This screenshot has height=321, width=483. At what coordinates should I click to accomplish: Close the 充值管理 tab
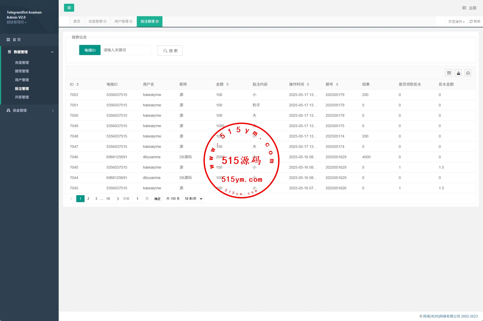coord(105,22)
